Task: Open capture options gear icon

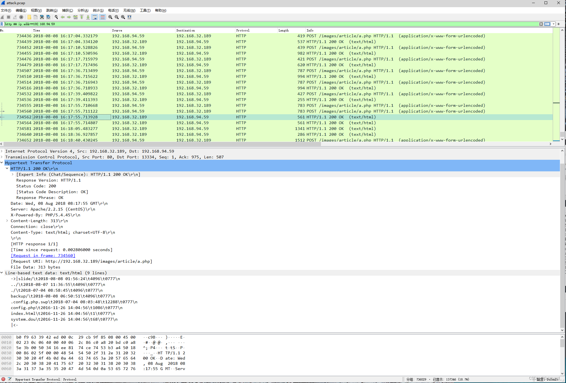Action: pyautogui.click(x=21, y=17)
